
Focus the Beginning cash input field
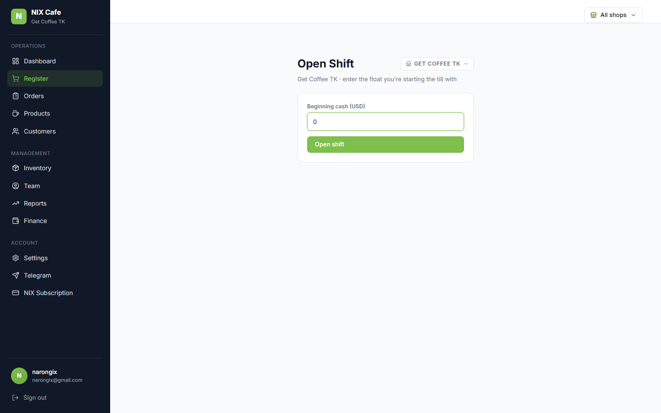pos(386,122)
